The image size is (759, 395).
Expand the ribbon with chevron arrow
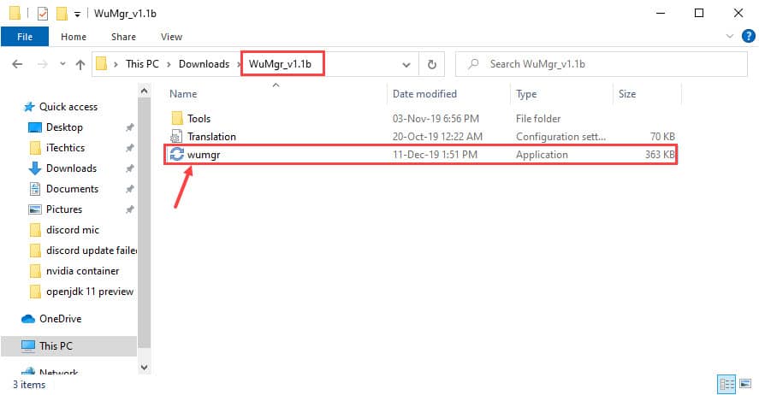(x=729, y=36)
